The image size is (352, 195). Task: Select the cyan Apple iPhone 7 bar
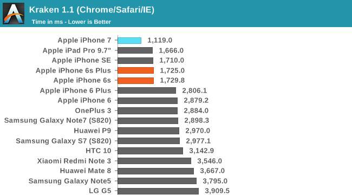(x=129, y=41)
